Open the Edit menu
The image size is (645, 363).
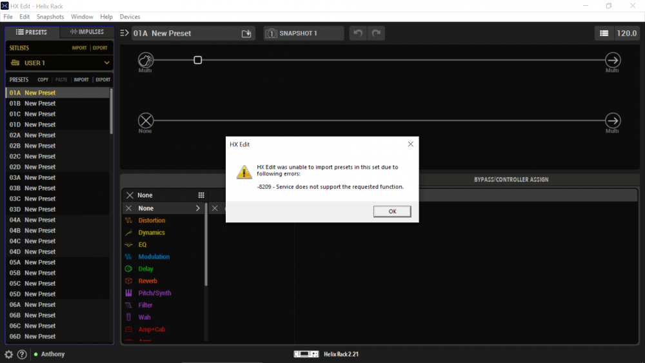(x=25, y=17)
